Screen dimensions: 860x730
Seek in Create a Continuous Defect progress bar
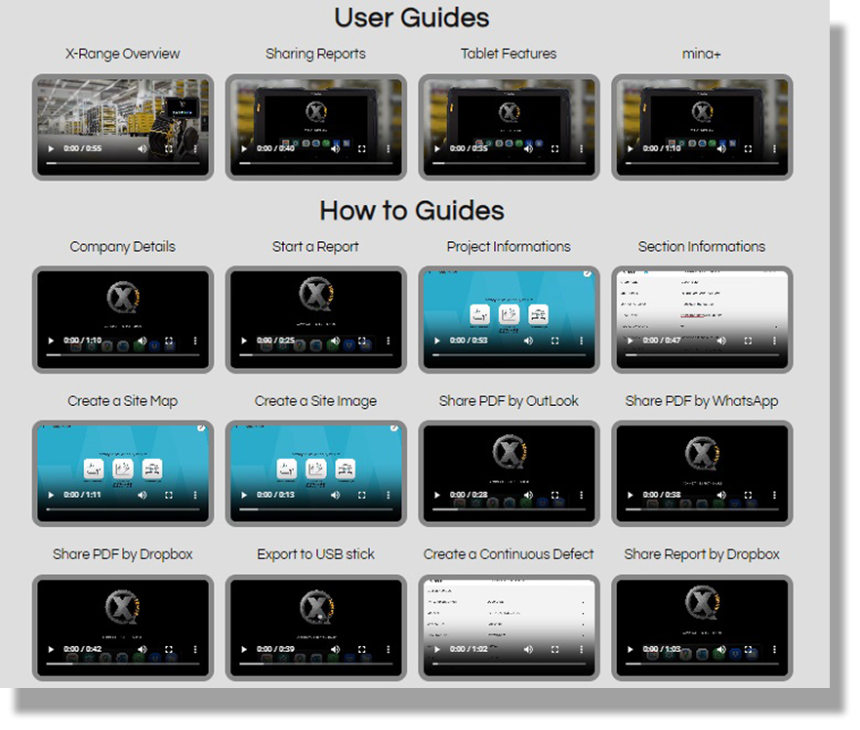point(508,664)
